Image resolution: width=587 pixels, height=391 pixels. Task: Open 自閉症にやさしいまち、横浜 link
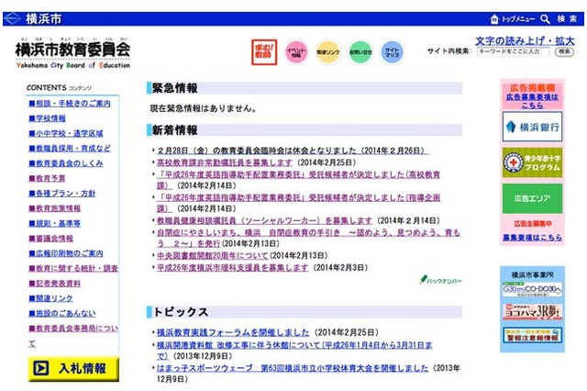(x=308, y=233)
